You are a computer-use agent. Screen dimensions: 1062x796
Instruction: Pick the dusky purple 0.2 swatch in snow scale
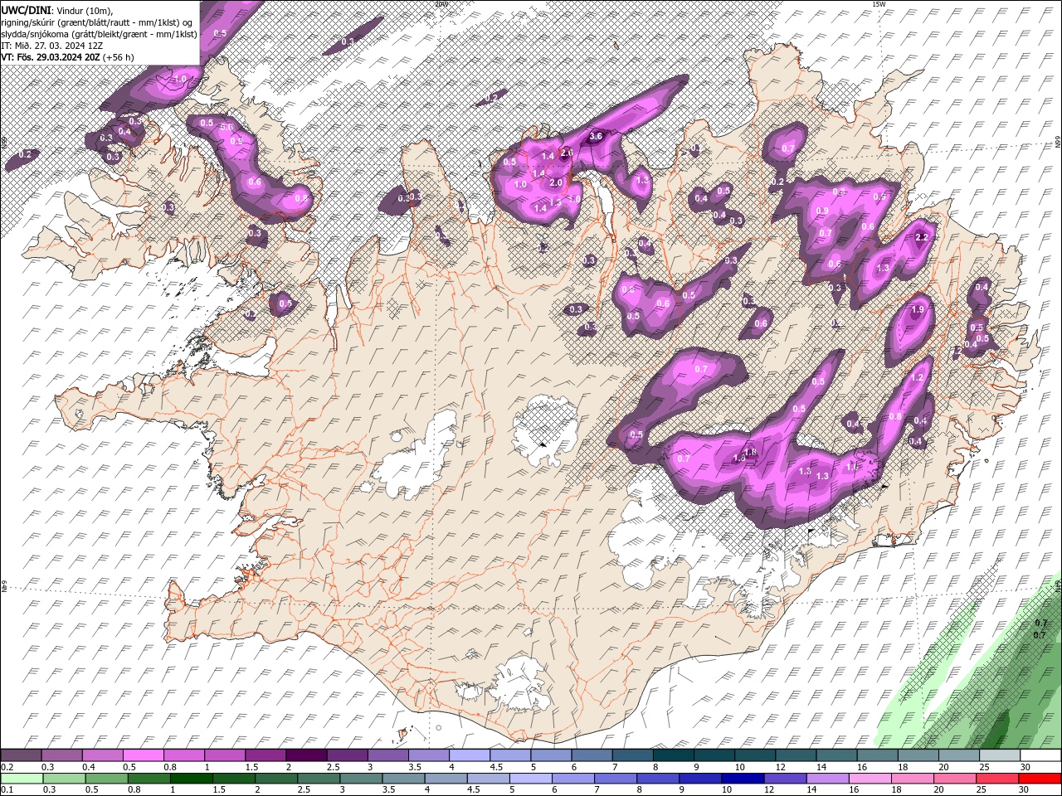click(22, 755)
